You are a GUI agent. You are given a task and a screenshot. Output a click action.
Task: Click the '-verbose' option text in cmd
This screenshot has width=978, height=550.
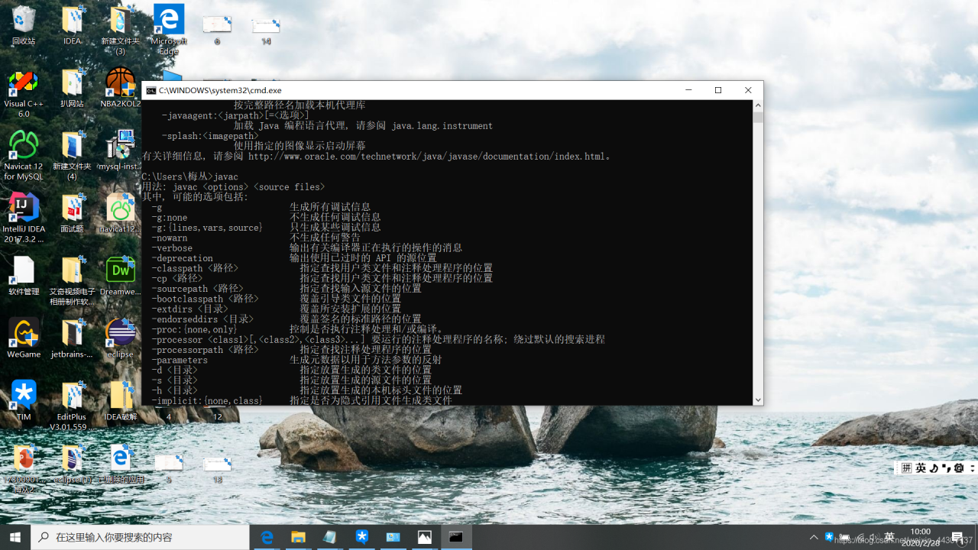(x=172, y=248)
